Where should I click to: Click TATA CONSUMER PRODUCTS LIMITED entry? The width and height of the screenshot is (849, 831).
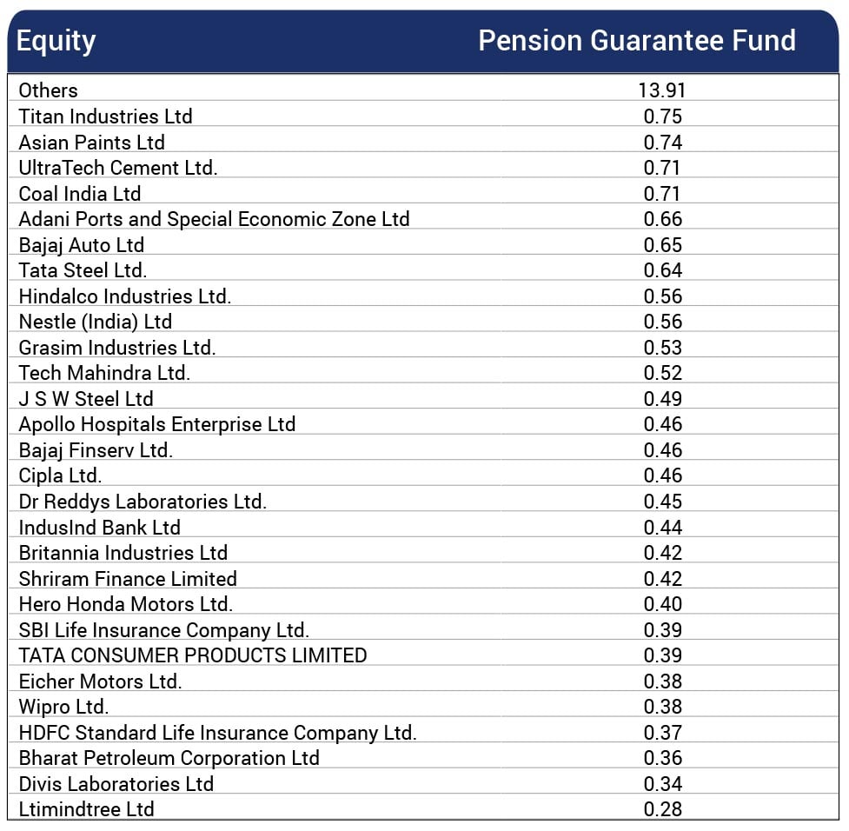coord(193,655)
